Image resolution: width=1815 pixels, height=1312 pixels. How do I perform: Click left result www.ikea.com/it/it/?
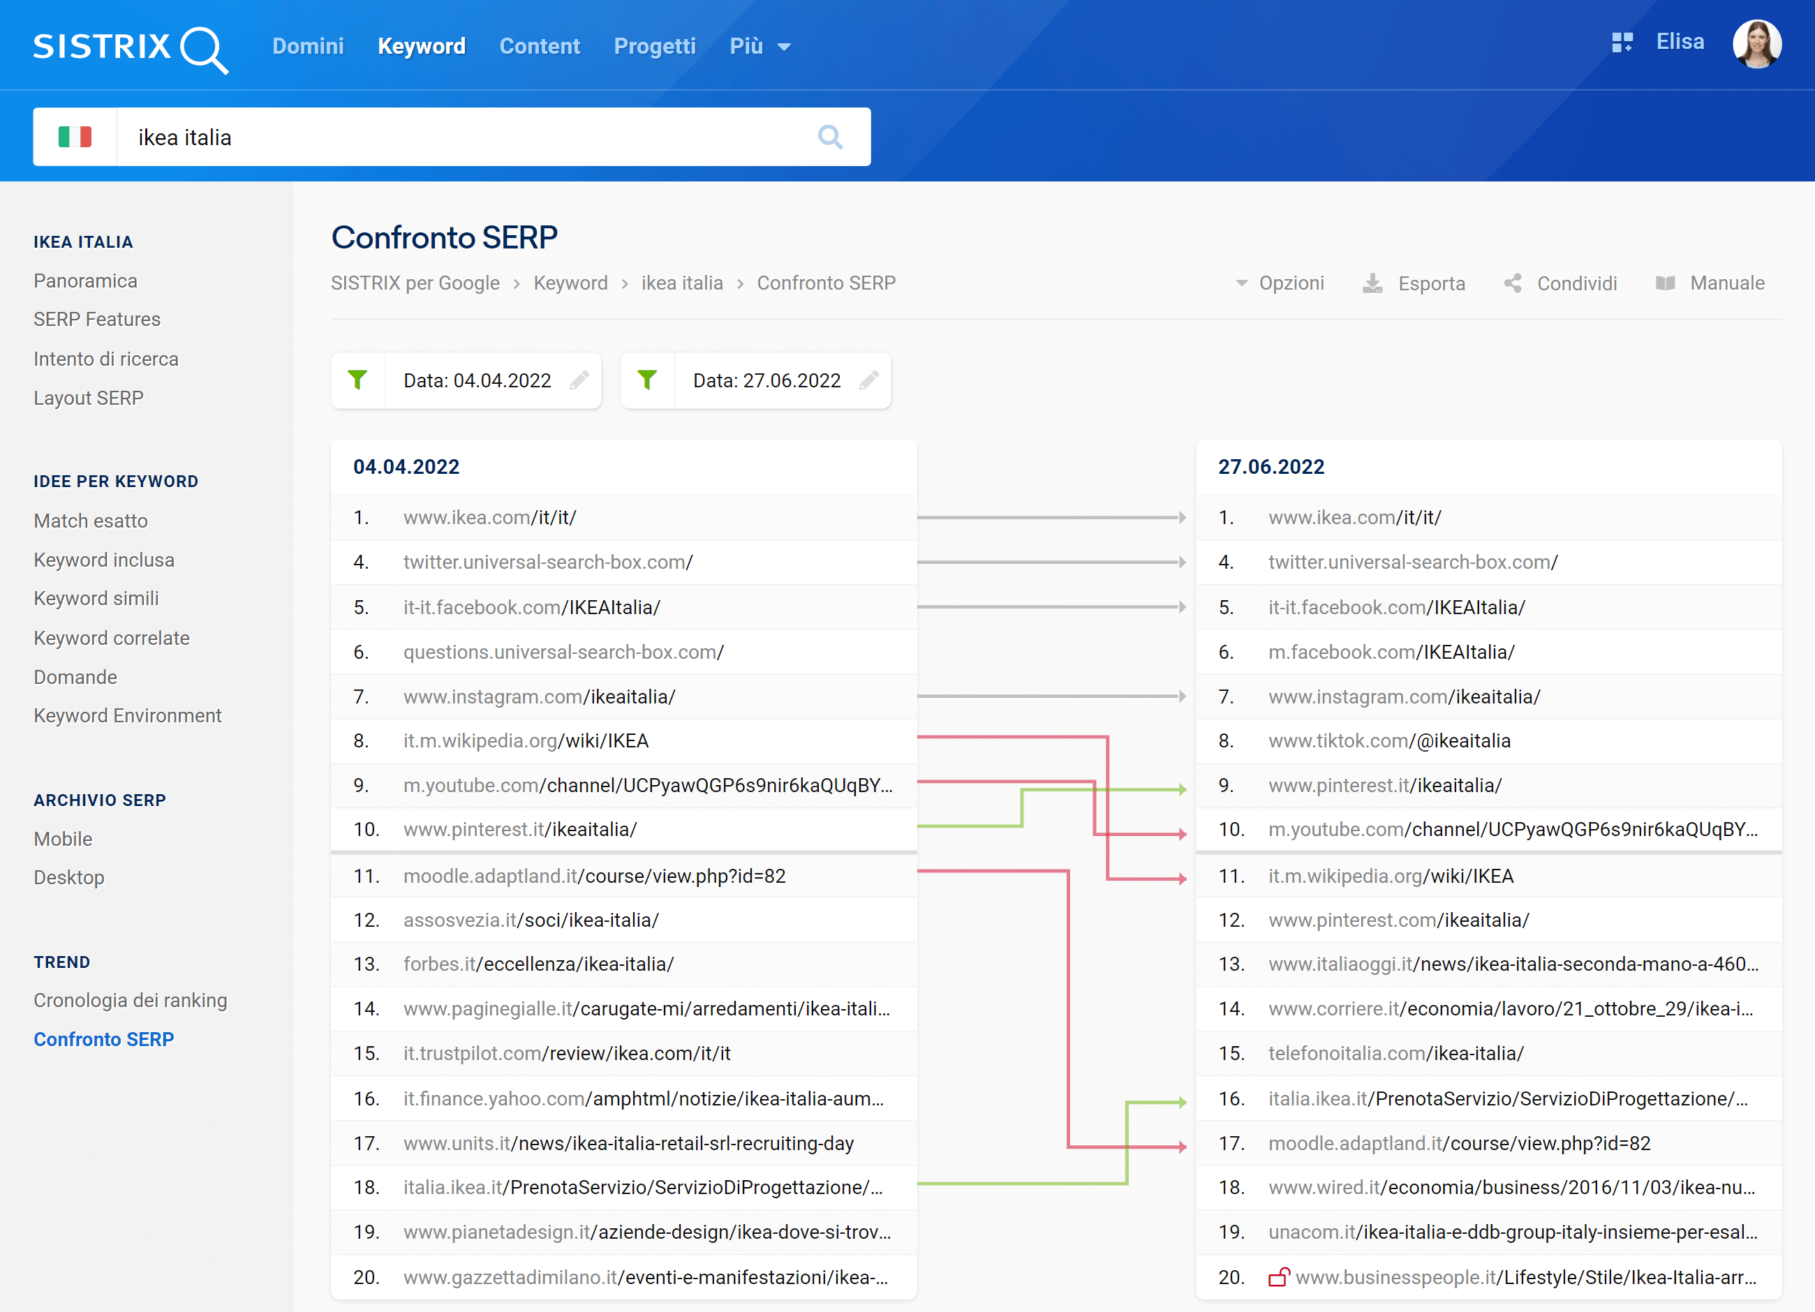pyautogui.click(x=490, y=518)
